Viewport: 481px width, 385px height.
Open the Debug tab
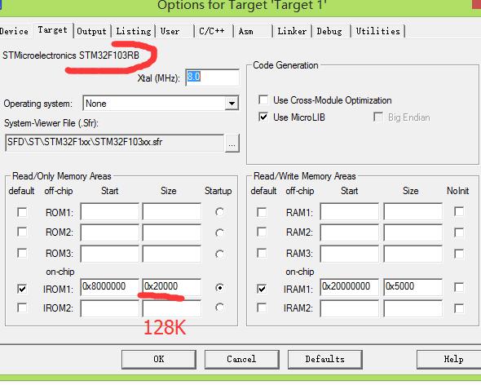point(329,31)
